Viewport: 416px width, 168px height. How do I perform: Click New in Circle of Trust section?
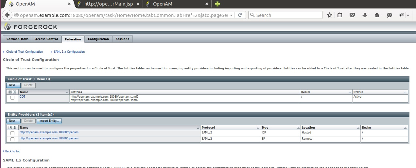[13, 85]
